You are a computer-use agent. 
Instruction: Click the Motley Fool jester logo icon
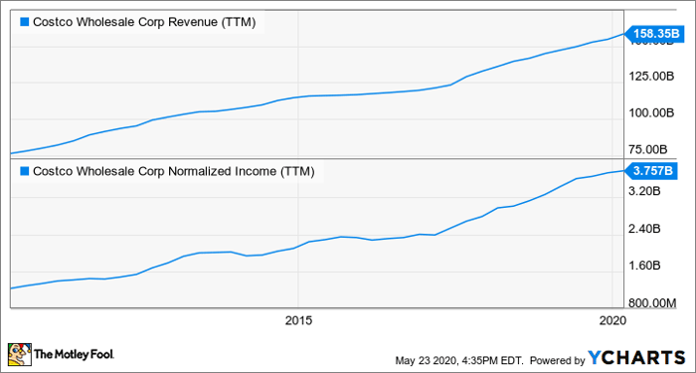coord(20,354)
